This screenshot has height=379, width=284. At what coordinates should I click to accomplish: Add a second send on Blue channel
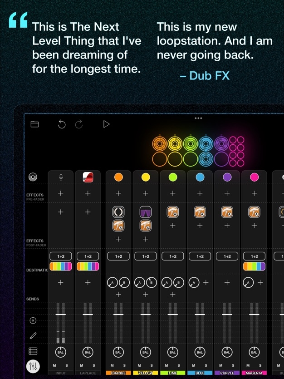(x=206, y=282)
